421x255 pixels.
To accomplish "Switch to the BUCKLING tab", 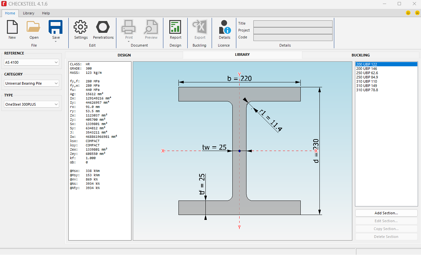I will (x=361, y=55).
